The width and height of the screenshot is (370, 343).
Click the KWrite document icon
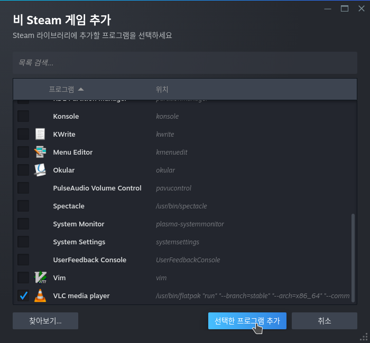click(x=40, y=134)
